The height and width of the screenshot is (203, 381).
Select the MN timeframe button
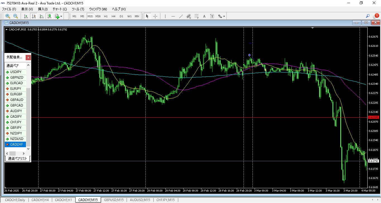pyautogui.click(x=137, y=16)
